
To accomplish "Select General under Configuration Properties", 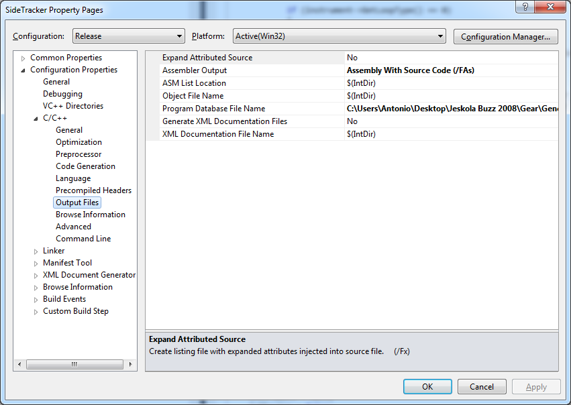I will (x=56, y=82).
